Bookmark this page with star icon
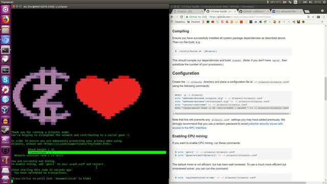 [313, 17]
